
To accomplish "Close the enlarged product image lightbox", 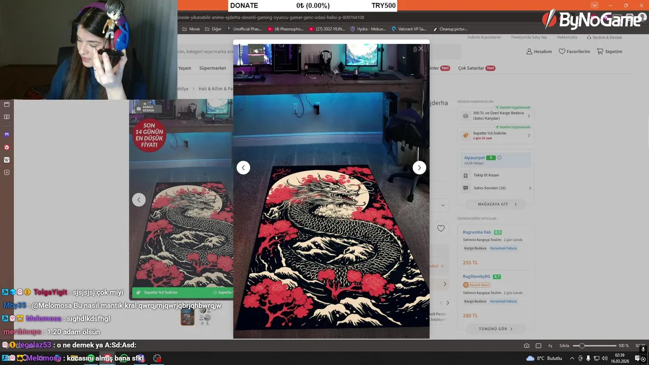I will point(420,49).
